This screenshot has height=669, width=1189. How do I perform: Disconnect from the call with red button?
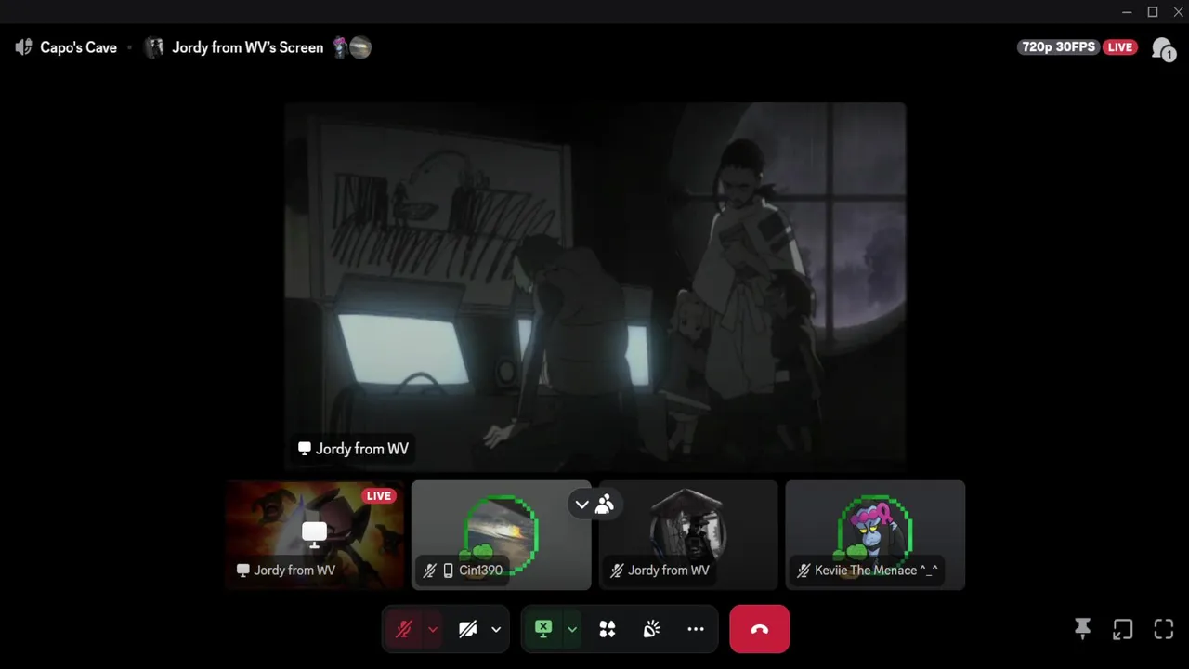[x=760, y=629]
